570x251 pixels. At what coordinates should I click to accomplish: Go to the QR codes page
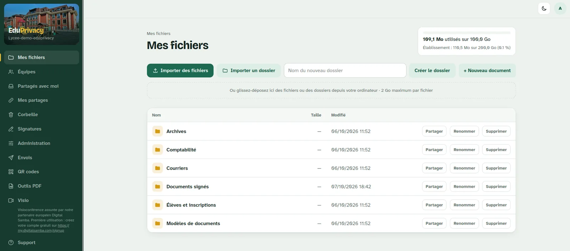(x=41, y=172)
